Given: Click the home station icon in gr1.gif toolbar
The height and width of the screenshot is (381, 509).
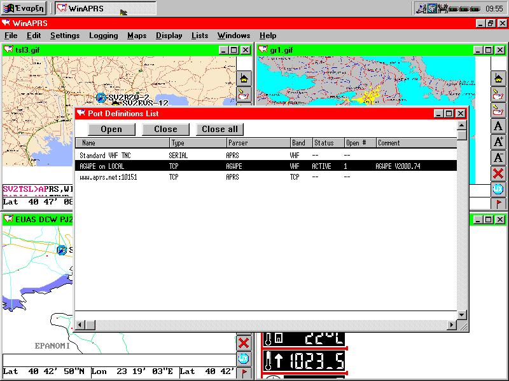Looking at the screenshot, I should pyautogui.click(x=498, y=78).
